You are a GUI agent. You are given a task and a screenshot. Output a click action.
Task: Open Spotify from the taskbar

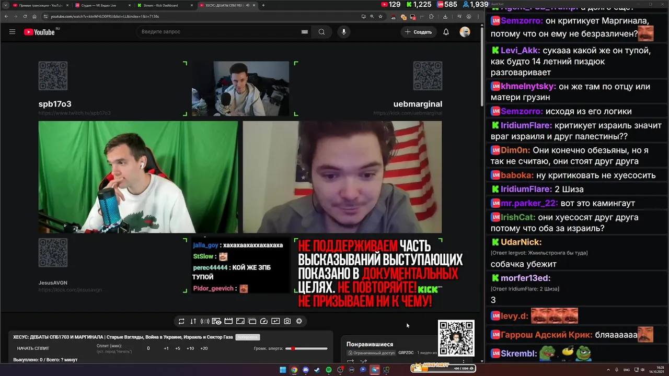click(329, 370)
